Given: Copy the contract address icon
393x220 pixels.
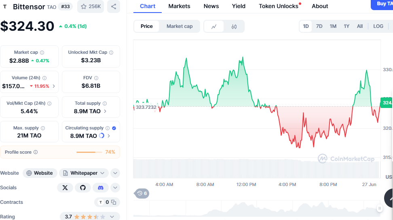Looking at the screenshot, I should tap(114, 202).
